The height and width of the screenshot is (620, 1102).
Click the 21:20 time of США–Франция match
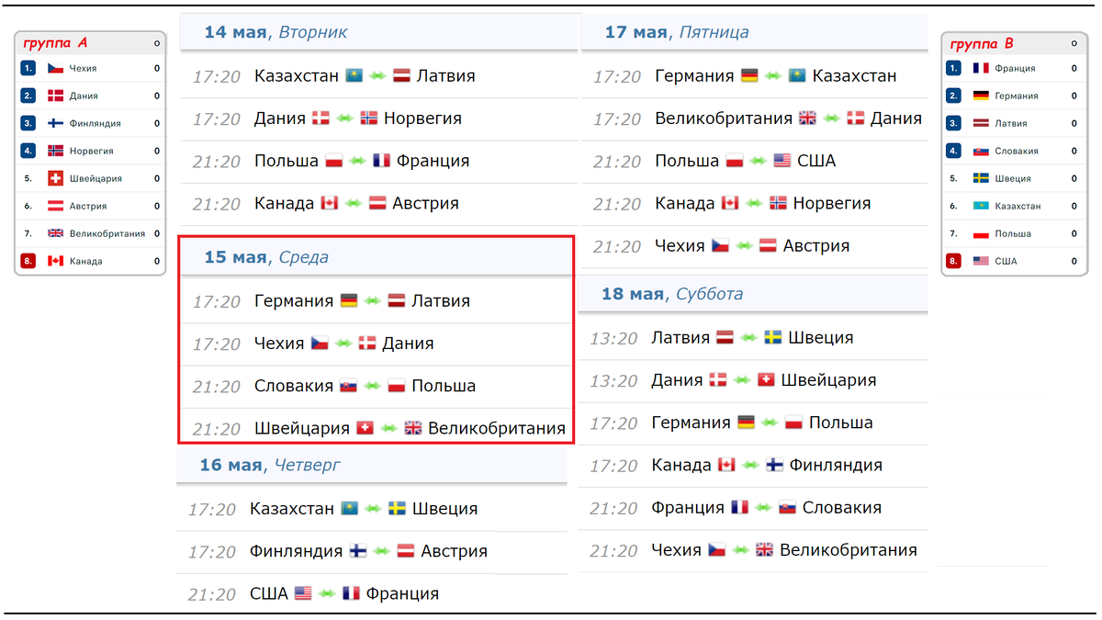coord(210,594)
